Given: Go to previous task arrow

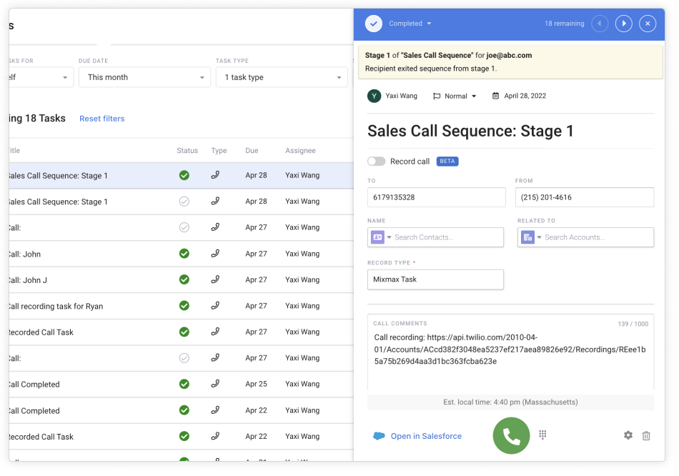Looking at the screenshot, I should tap(600, 24).
